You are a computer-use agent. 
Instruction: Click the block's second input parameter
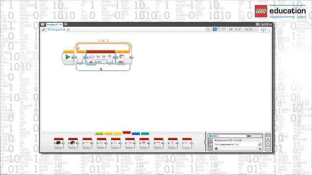pyautogui.click(x=104, y=62)
